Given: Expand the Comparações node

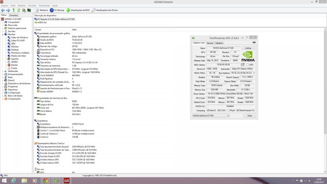Looking at the screenshot, I should (3, 99).
